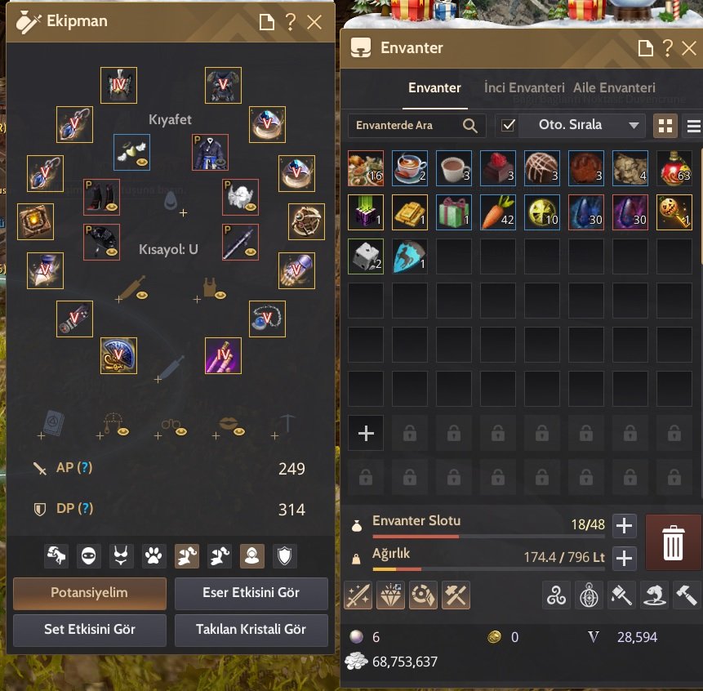The image size is (703, 691).
Task: Select the carrot item with 42 stack
Action: click(498, 212)
